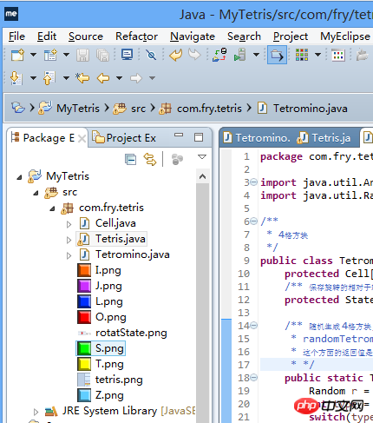The width and height of the screenshot is (373, 423).
Task: Click the Forward navigation arrow
Action: click(x=136, y=78)
